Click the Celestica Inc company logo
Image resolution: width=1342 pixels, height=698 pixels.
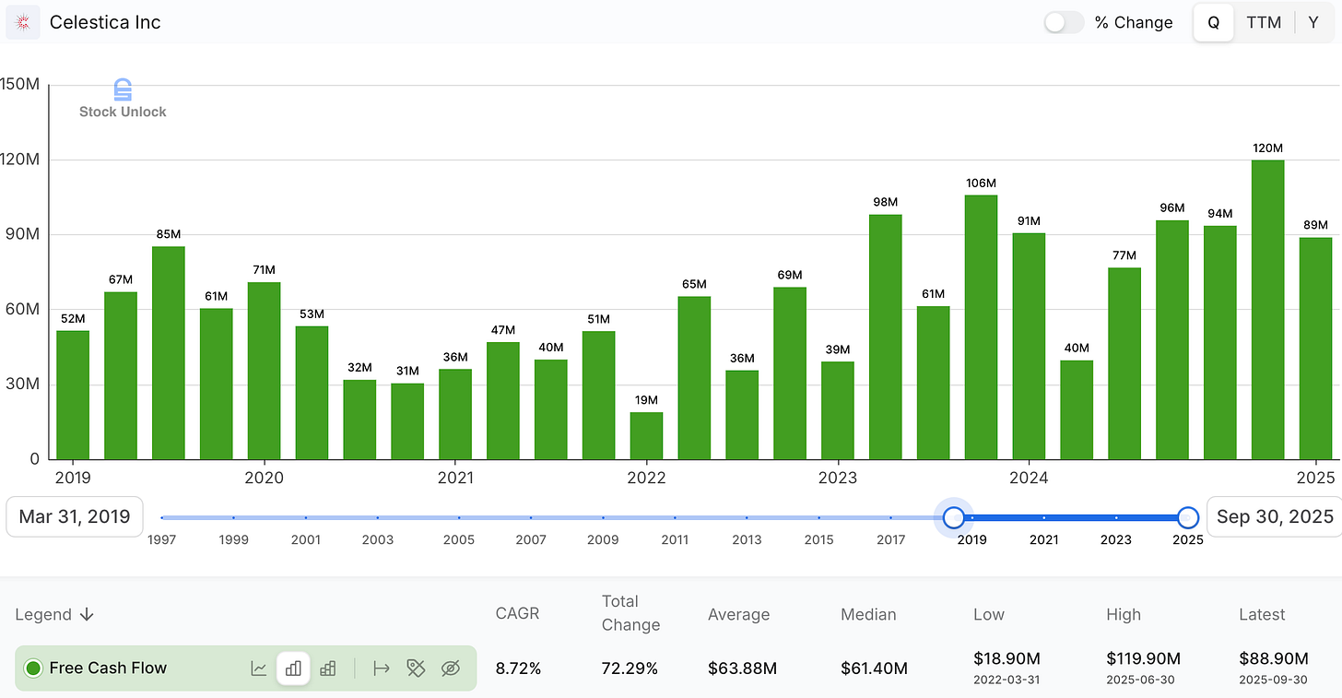[22, 21]
